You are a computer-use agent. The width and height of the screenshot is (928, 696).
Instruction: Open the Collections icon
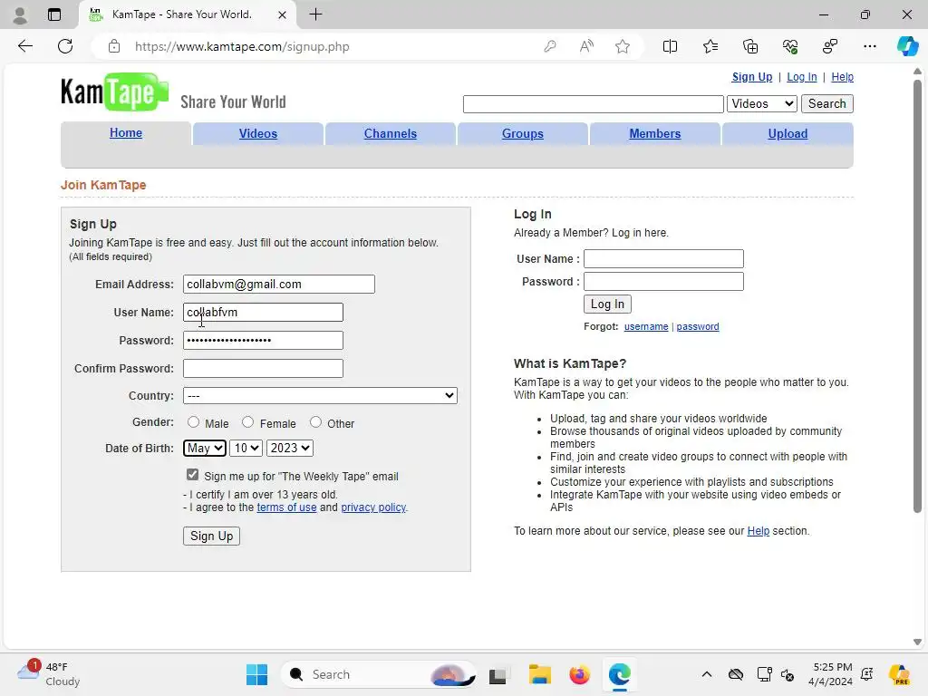[x=749, y=46]
